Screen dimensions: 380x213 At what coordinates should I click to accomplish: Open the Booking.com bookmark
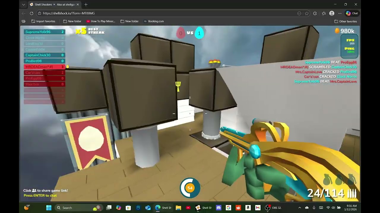pyautogui.click(x=154, y=21)
